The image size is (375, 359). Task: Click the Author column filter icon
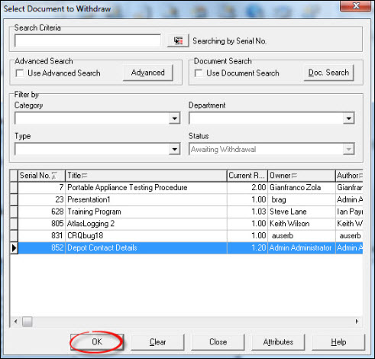tap(360, 176)
